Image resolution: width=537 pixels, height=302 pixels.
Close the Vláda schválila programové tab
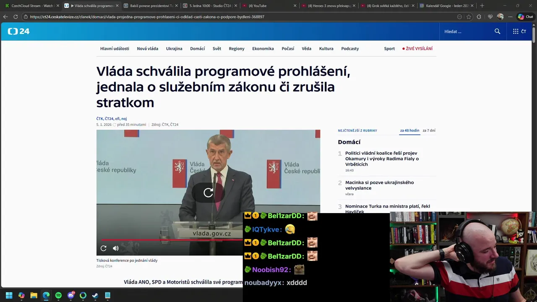(117, 6)
